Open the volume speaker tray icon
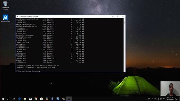Screen dimensions: 180x101 [x=161, y=99]
